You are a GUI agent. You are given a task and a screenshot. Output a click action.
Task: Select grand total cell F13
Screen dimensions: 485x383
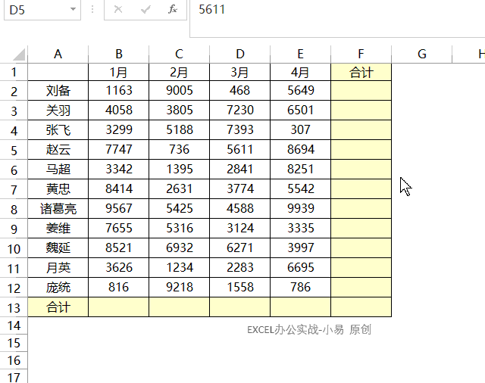361,307
